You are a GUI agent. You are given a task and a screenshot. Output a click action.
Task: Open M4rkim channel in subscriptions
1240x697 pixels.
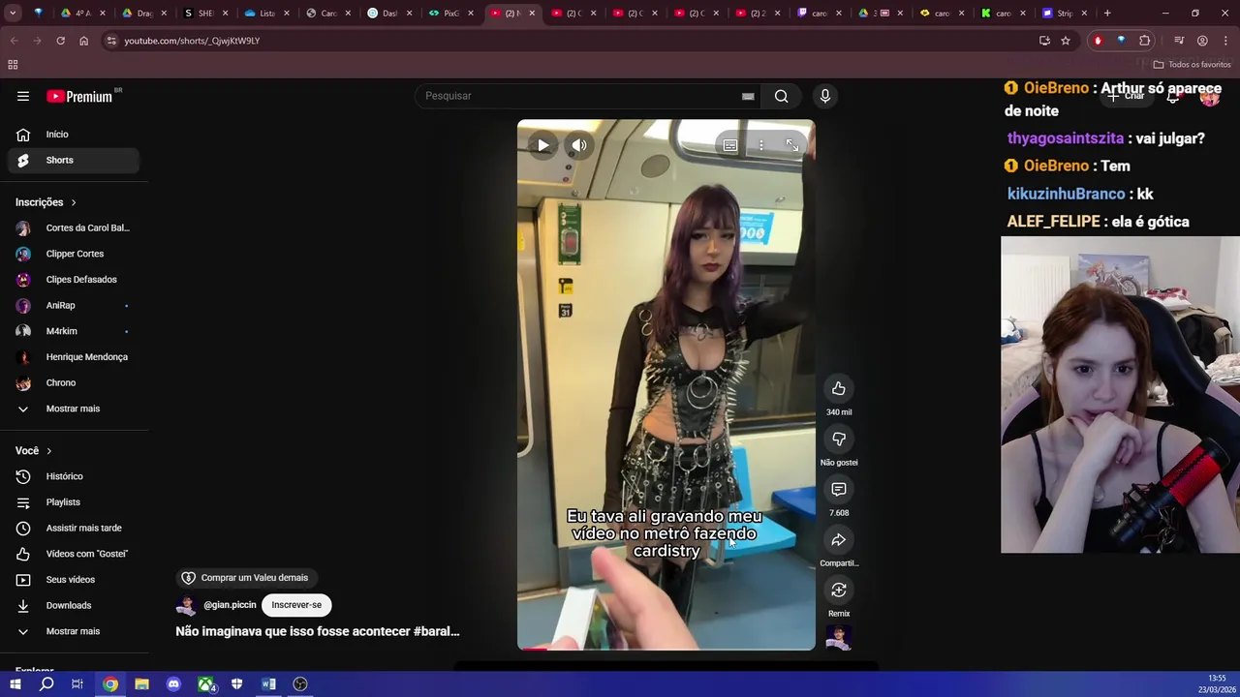coord(74,331)
